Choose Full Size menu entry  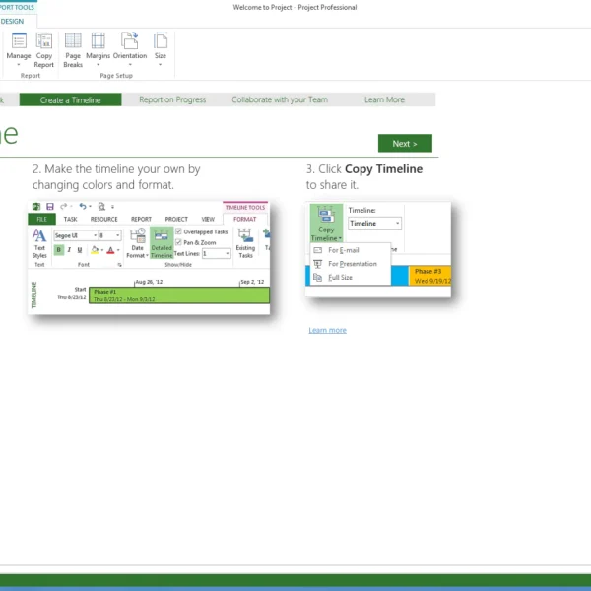click(350, 278)
